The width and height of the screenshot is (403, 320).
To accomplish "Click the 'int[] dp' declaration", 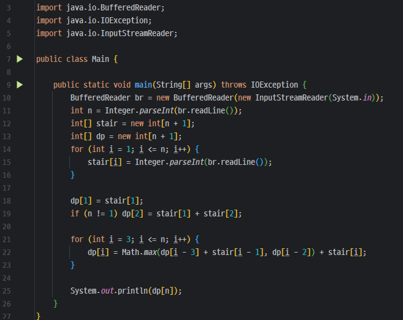I will [x=126, y=136].
